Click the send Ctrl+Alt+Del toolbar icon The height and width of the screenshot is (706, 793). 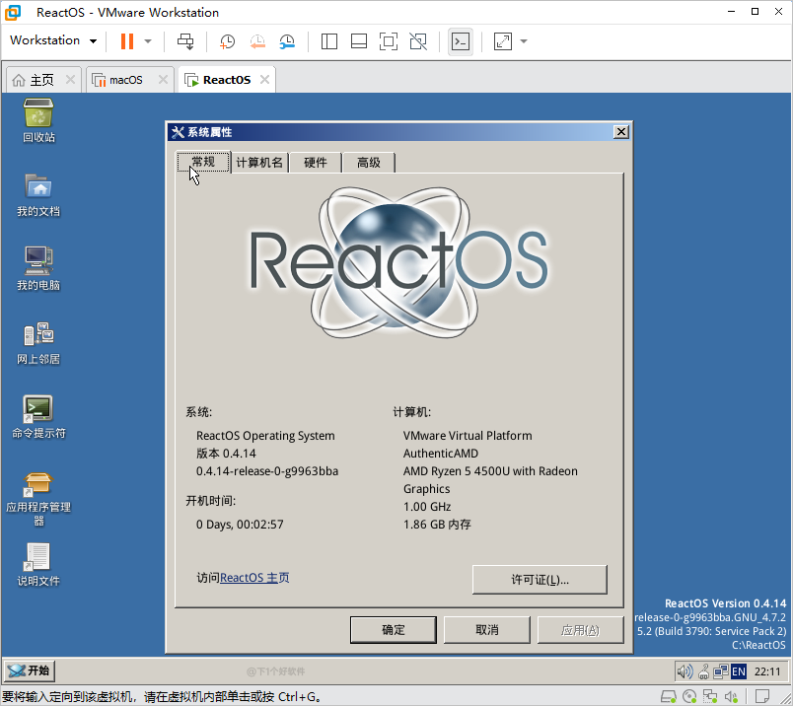[185, 41]
